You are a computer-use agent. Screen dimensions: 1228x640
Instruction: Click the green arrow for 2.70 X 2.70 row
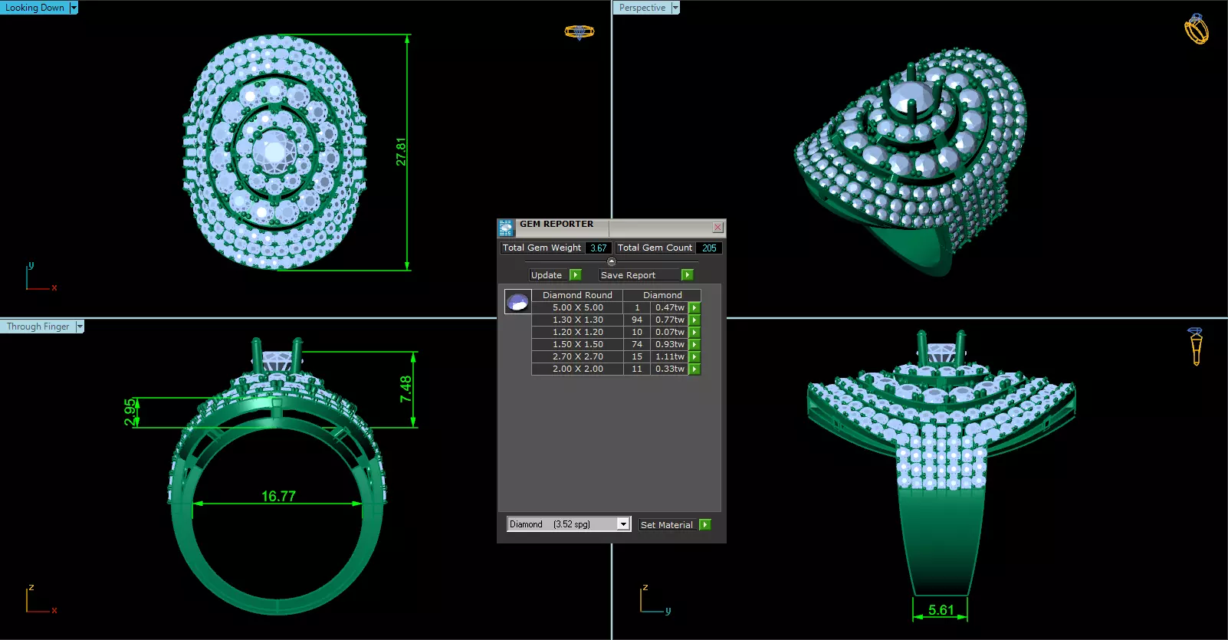tap(694, 357)
